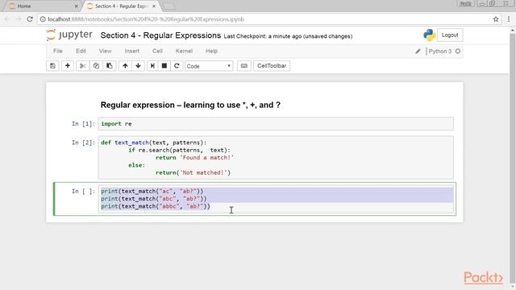
Task: Restart the kernel icon
Action: point(177,66)
